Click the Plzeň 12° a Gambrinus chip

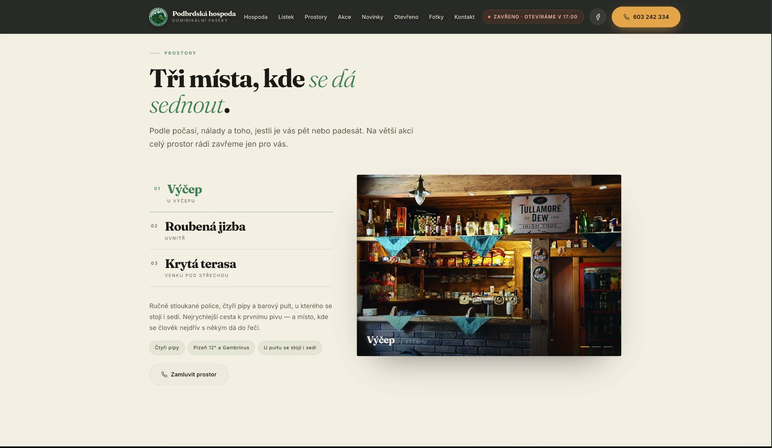point(221,348)
